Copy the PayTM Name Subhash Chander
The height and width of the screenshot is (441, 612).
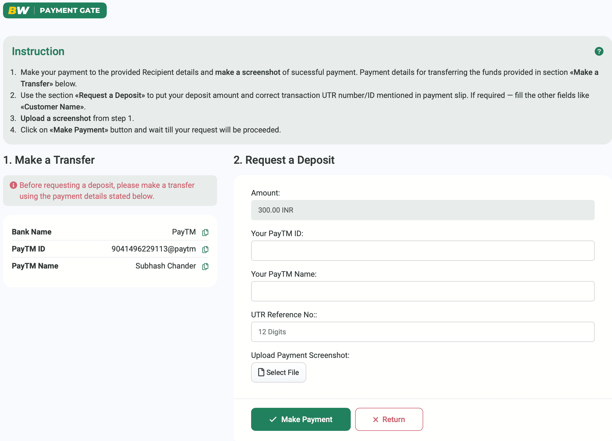205,266
